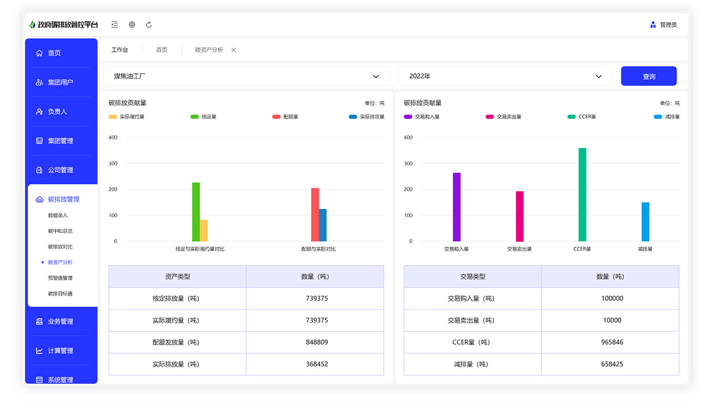Go to 负责人 sidebar item
Viewport: 713px width, 401px height.
(x=57, y=111)
